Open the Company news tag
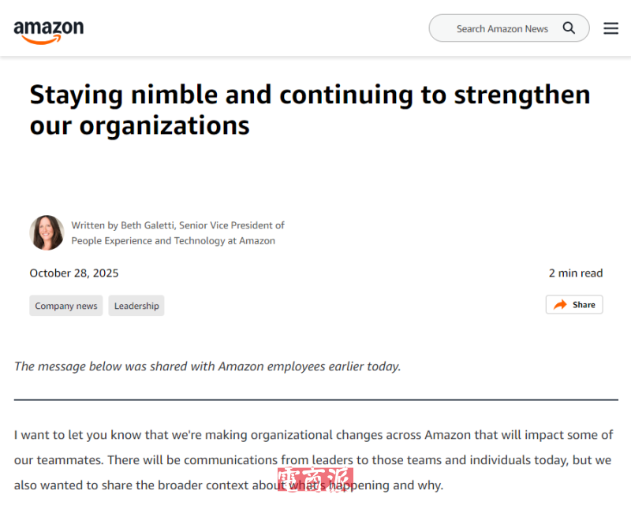 pos(66,306)
